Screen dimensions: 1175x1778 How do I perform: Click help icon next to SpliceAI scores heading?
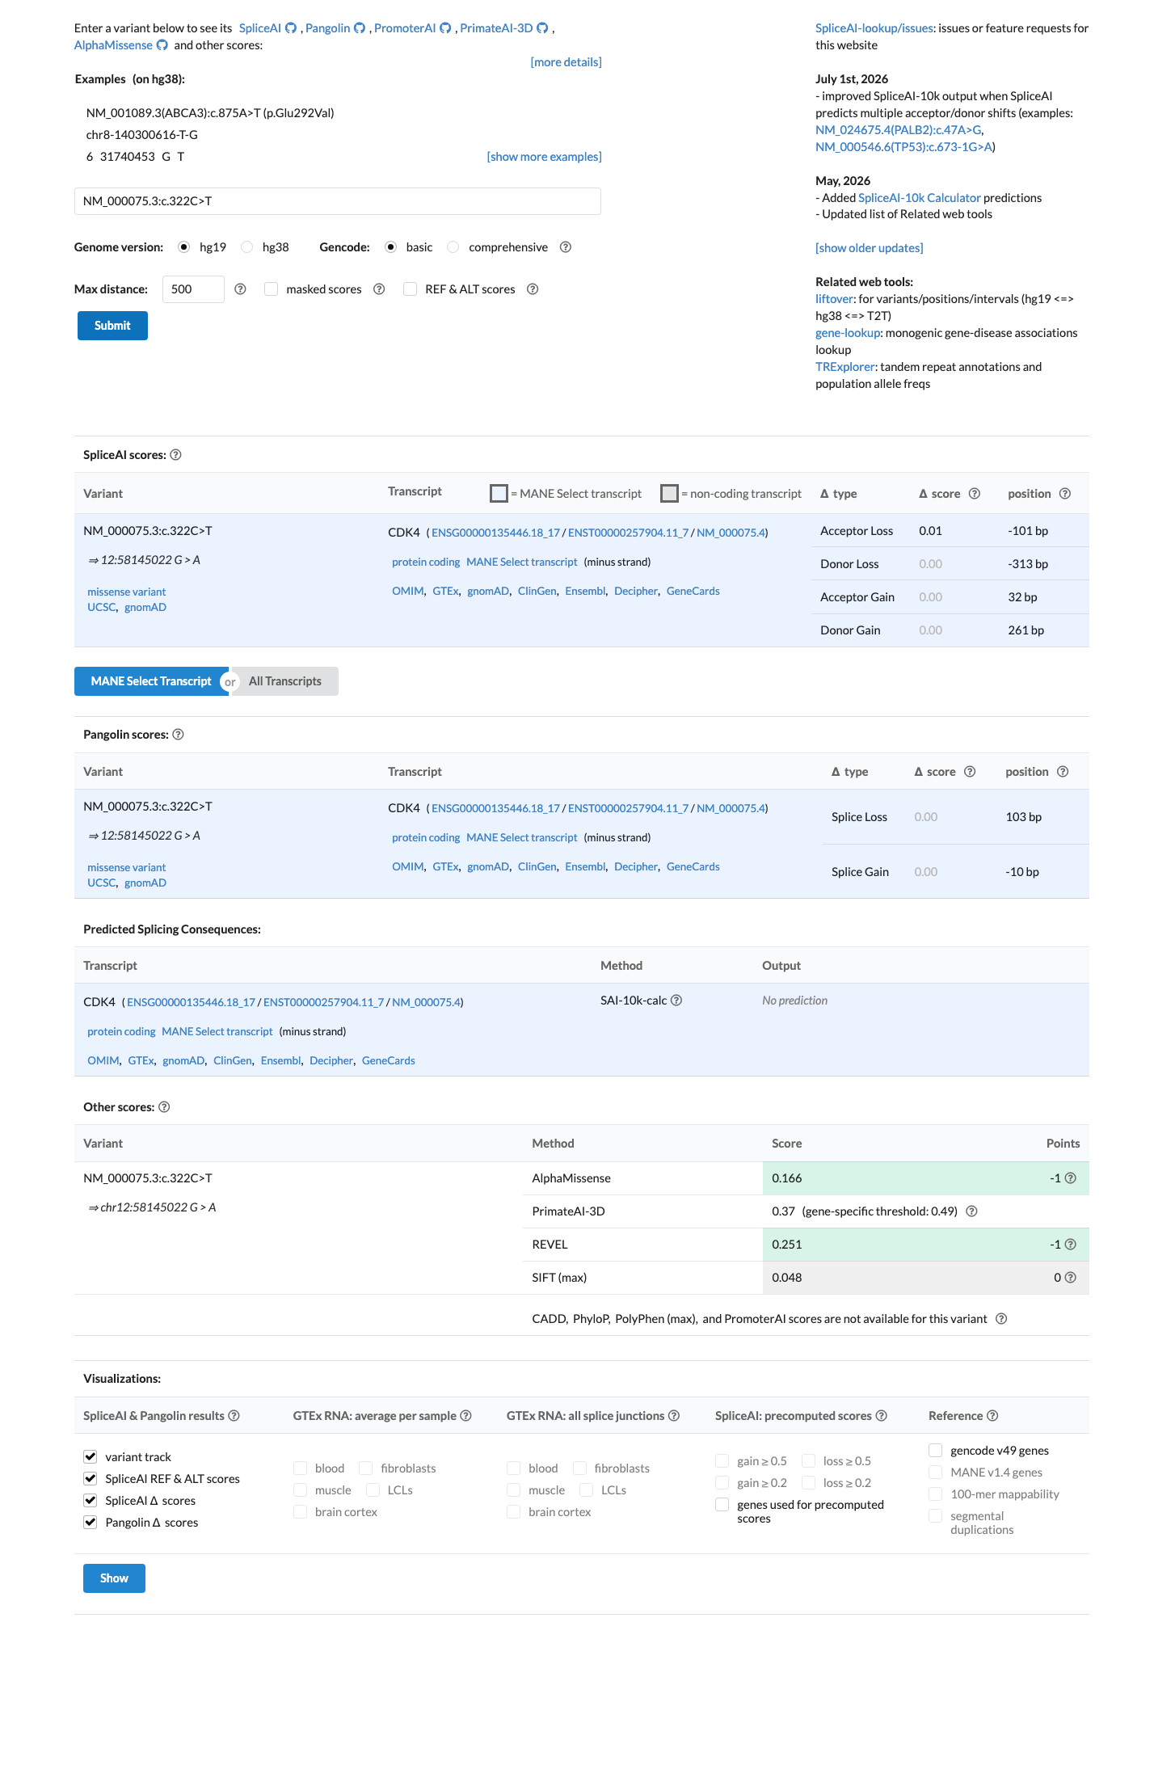click(176, 455)
